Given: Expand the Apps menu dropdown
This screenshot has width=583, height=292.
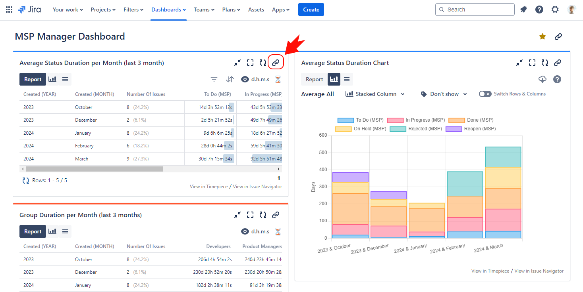Looking at the screenshot, I should tap(281, 10).
